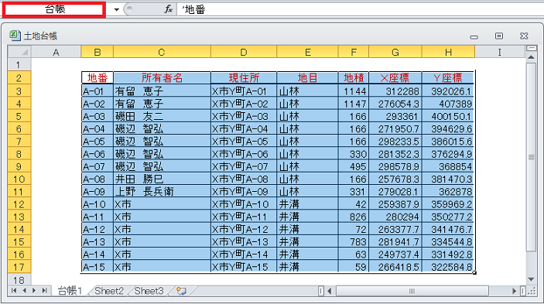Click the Name Box showing 台帳

[x=54, y=9]
